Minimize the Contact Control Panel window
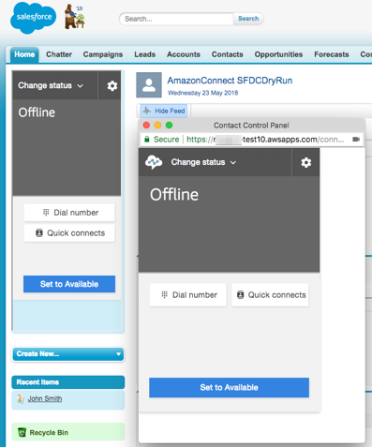The height and width of the screenshot is (447, 372). click(x=157, y=126)
